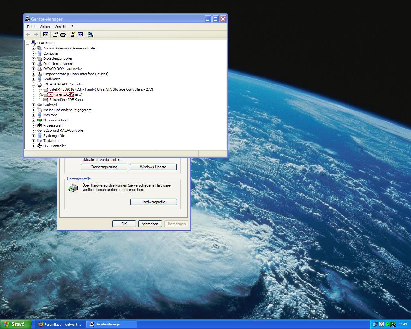The image size is (411, 329).
Task: Click the USB-Controller icon
Action: tap(39, 146)
